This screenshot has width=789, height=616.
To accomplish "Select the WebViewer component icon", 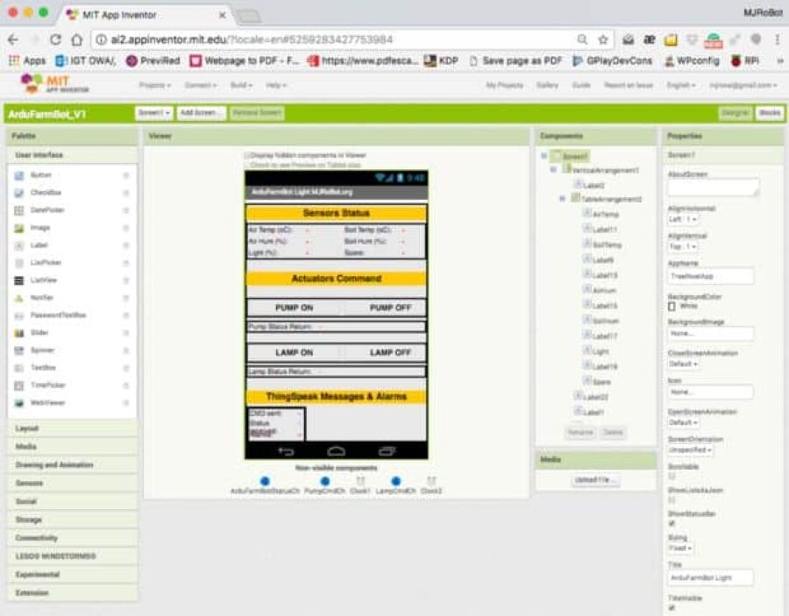I will click(19, 403).
